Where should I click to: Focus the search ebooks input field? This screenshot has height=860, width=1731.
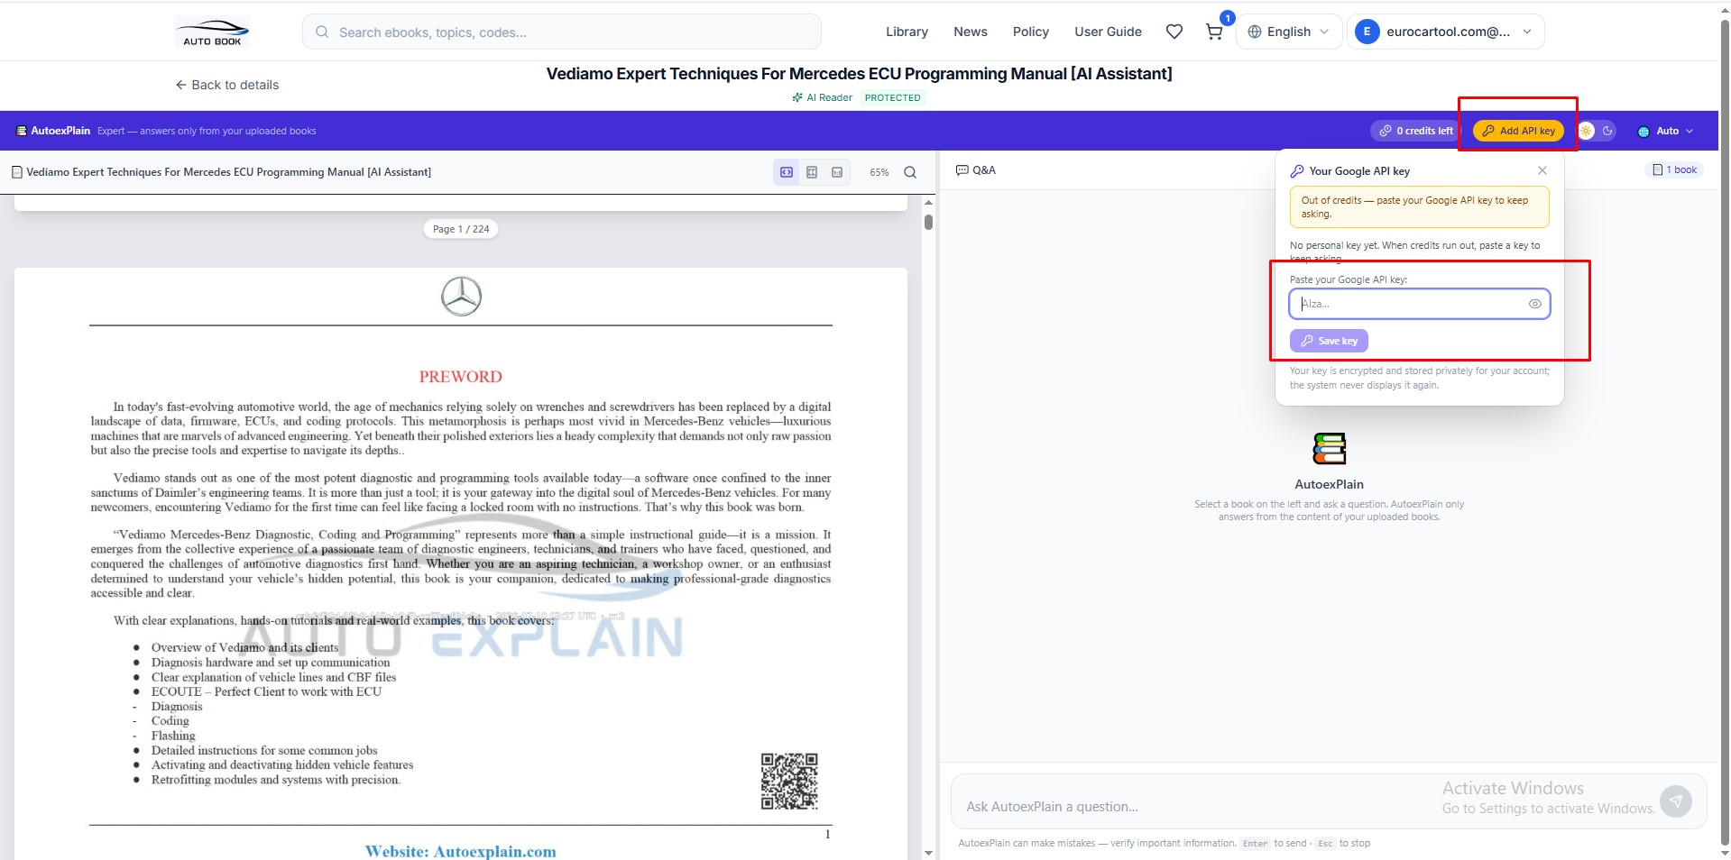click(562, 32)
